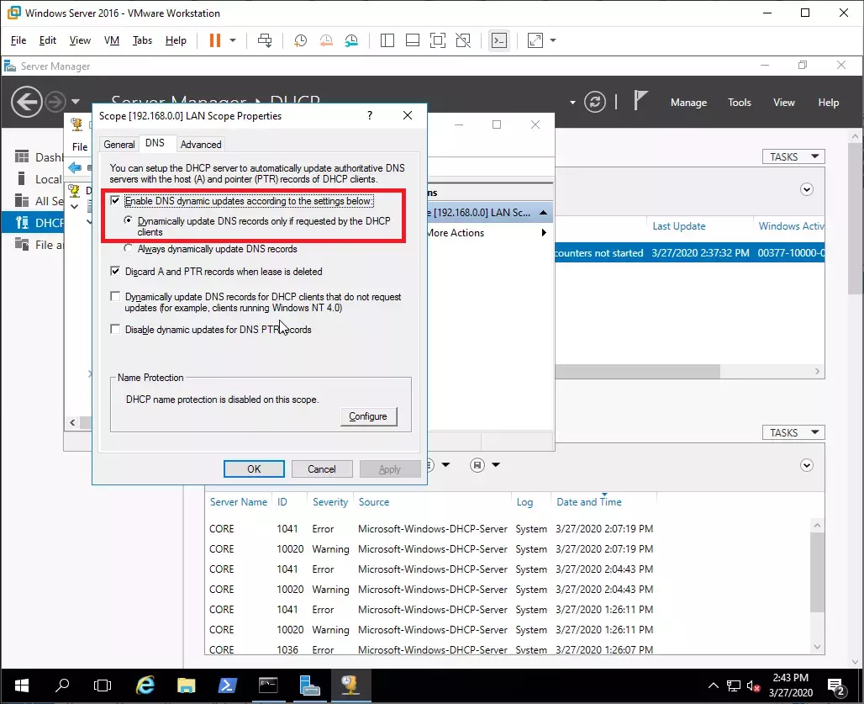Open the Action Center notifications
Viewport: 864px width, 704px height.
click(837, 686)
